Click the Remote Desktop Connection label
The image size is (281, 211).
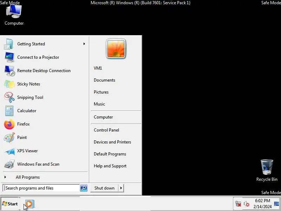(x=44, y=71)
